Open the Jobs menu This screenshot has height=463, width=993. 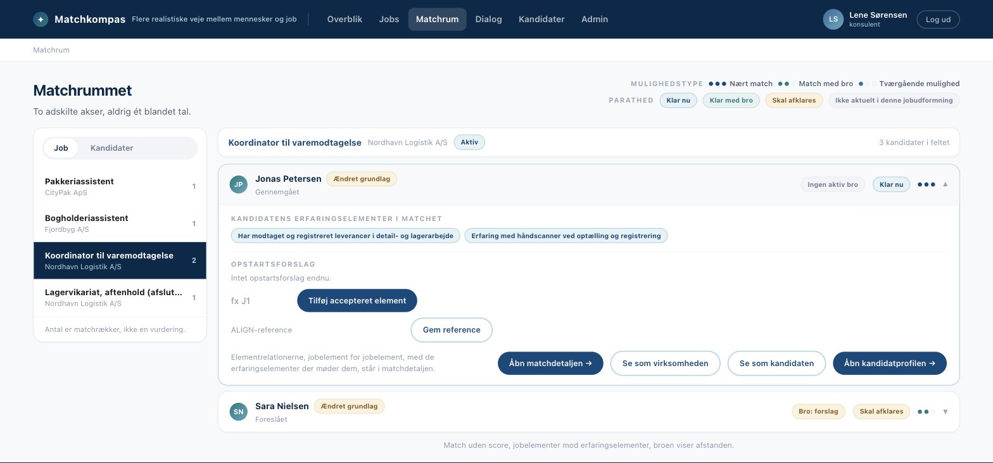pos(389,19)
